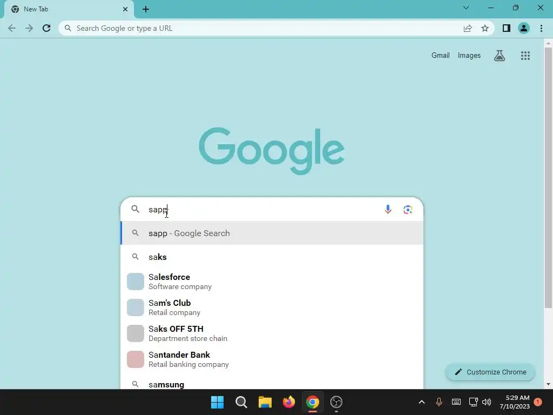
Task: Open the clock showing 5:29 AM
Action: click(515, 402)
